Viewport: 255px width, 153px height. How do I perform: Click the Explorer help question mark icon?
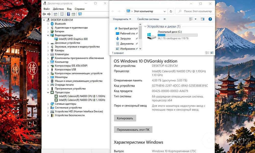pos(210,19)
